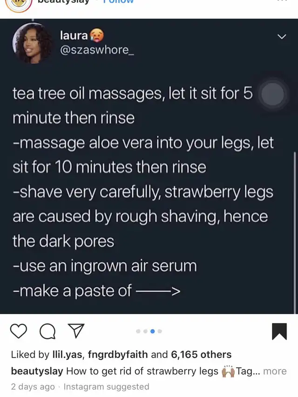Open the tweet's down chevron menu

click(x=282, y=37)
